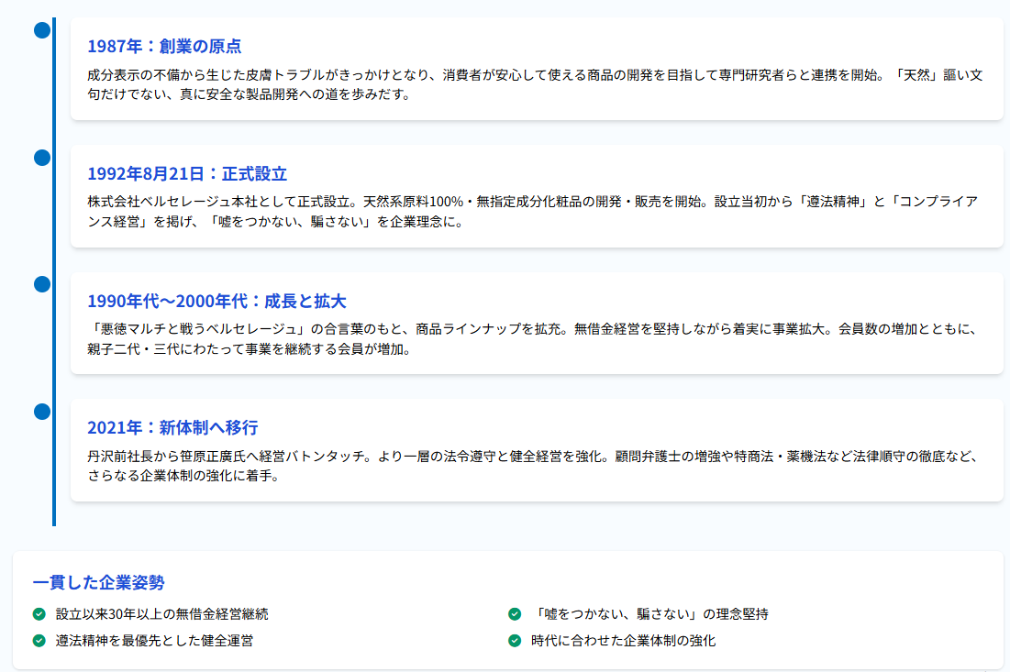Click the paragraph beginning 「悪徳マルチと戦うベルセレージュ」

[x=533, y=338]
